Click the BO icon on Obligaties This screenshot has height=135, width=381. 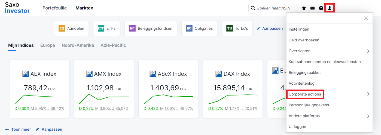pos(189,28)
